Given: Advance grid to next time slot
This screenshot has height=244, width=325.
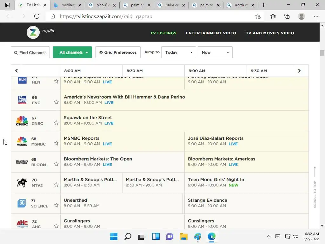Looking at the screenshot, I should [299, 71].
